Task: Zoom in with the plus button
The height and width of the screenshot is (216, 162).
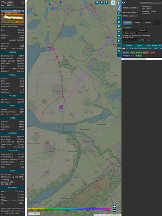Action: click(x=114, y=206)
